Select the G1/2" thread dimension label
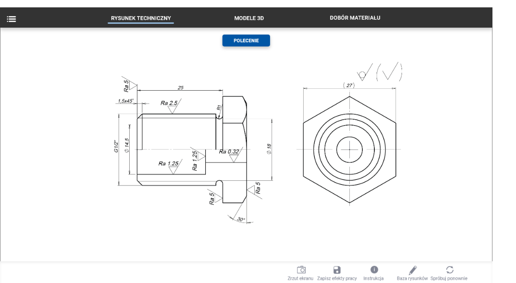Image resolution: width=516 pixels, height=283 pixels. [x=117, y=147]
